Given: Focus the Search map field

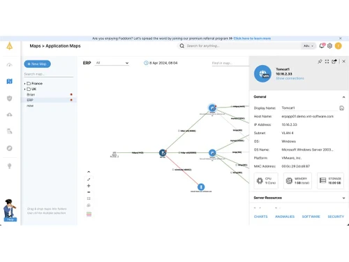Looking at the screenshot, I should tap(48, 74).
